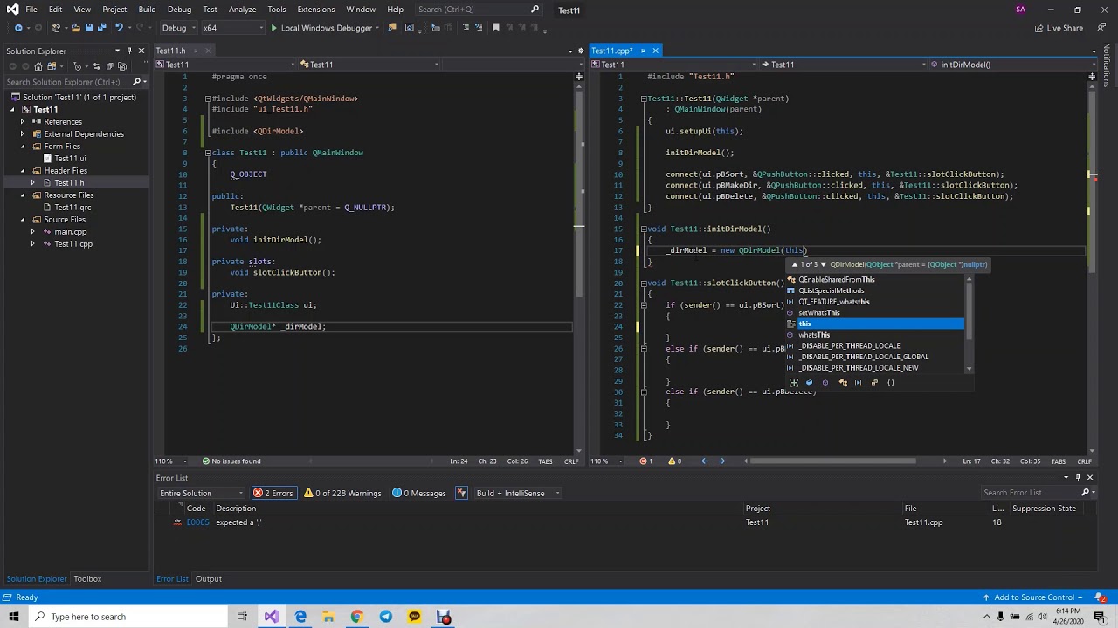Viewport: 1118px width, 628px height.
Task: Close the Test11.cpp tab
Action: click(x=655, y=51)
